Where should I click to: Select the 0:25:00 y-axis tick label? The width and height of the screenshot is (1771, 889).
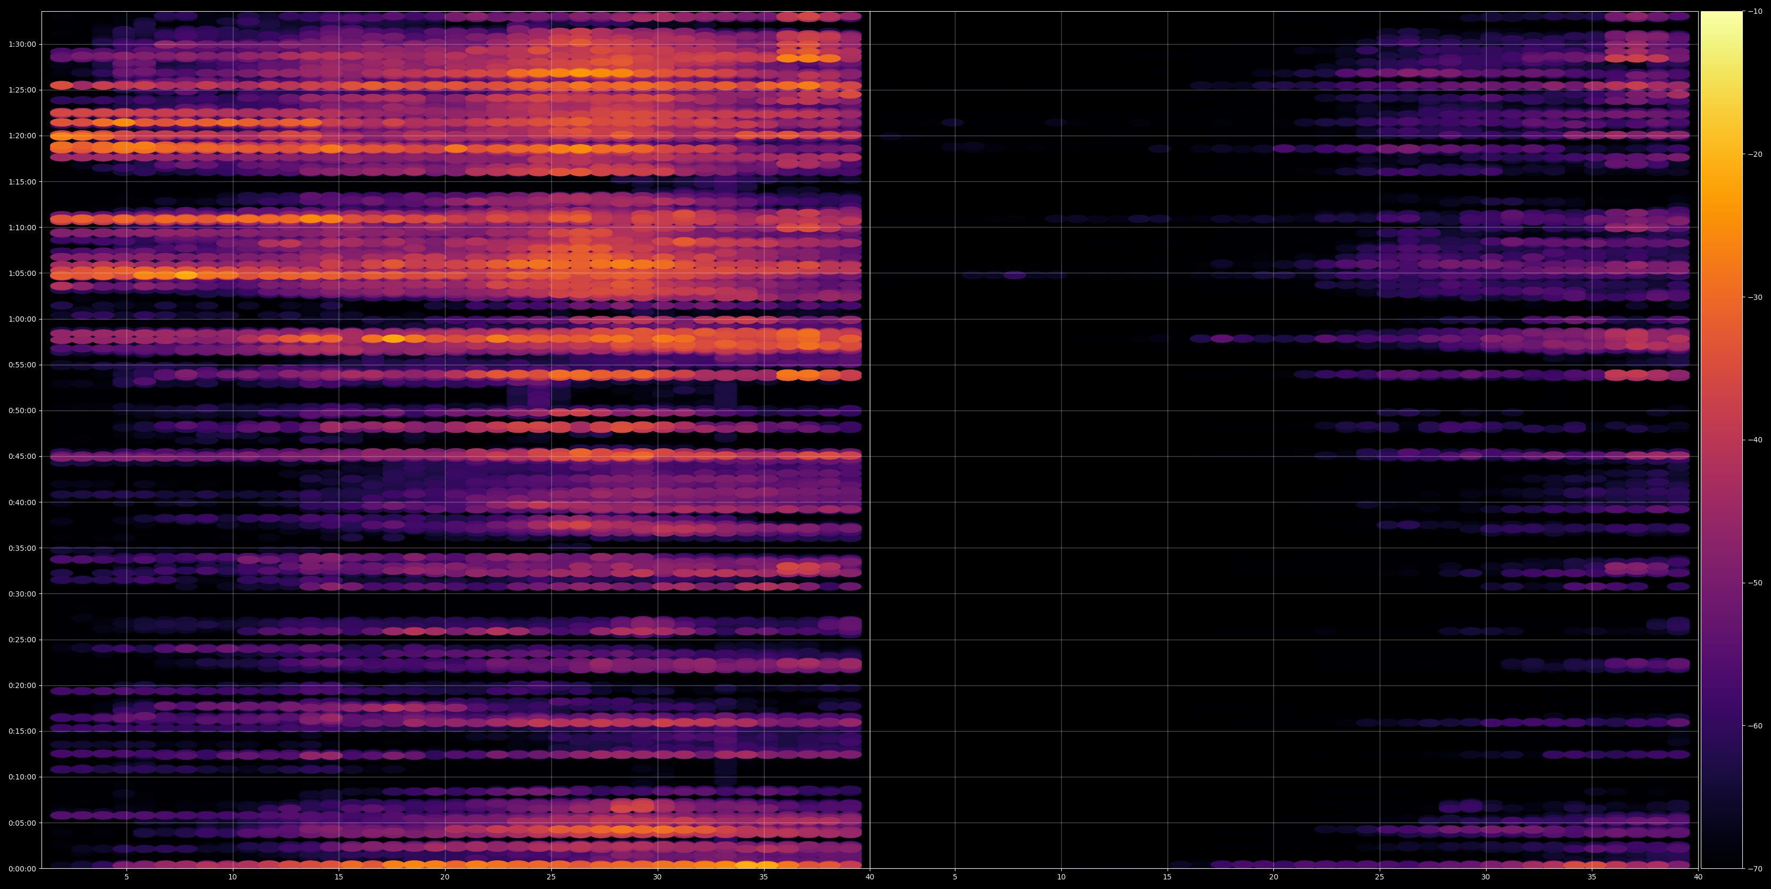tap(22, 640)
